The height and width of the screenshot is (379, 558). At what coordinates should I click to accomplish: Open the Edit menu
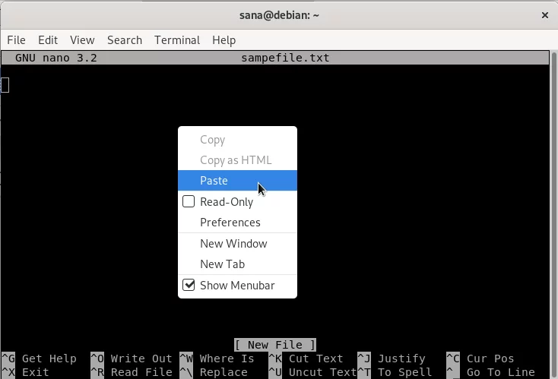[x=48, y=39]
